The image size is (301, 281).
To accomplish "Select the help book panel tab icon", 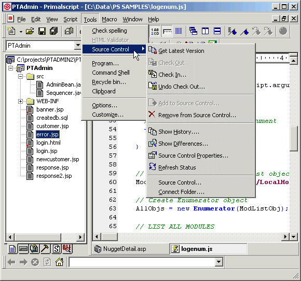I will [34, 249].
